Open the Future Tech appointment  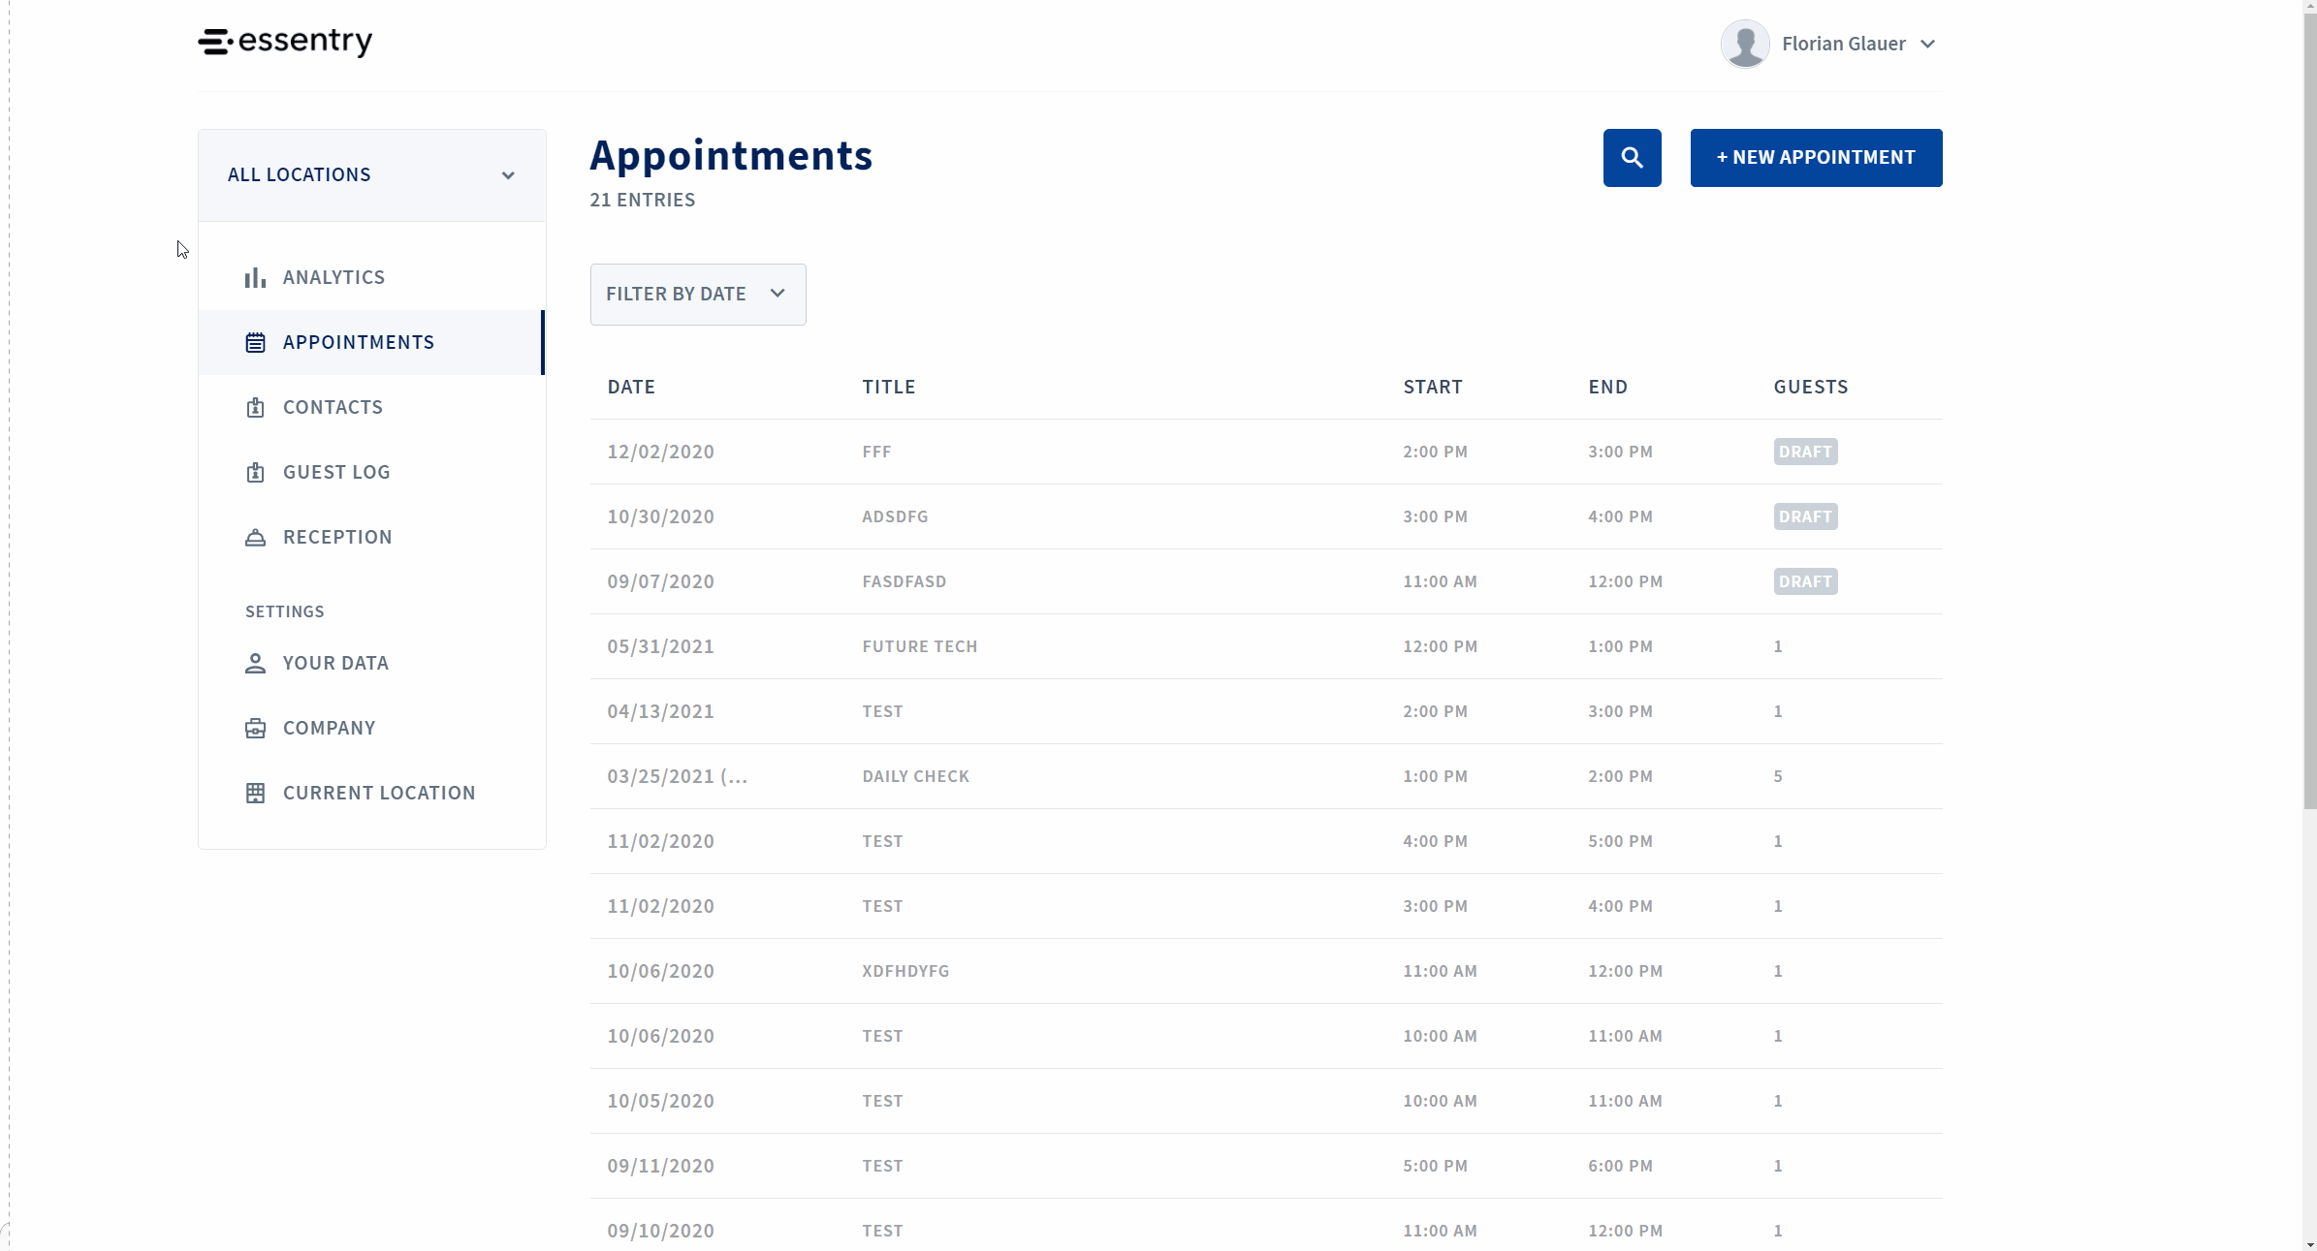(1266, 647)
